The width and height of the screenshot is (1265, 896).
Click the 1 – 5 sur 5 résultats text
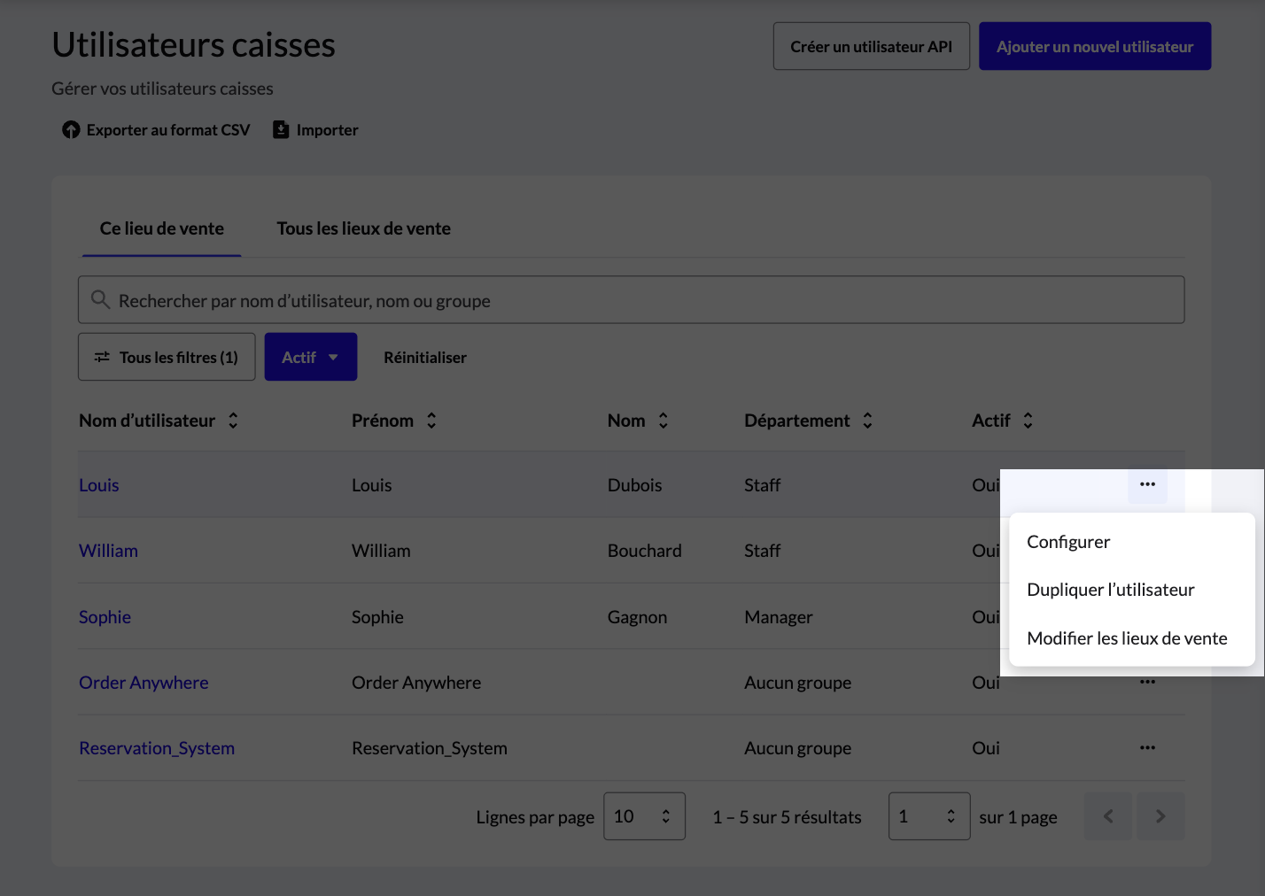(788, 817)
